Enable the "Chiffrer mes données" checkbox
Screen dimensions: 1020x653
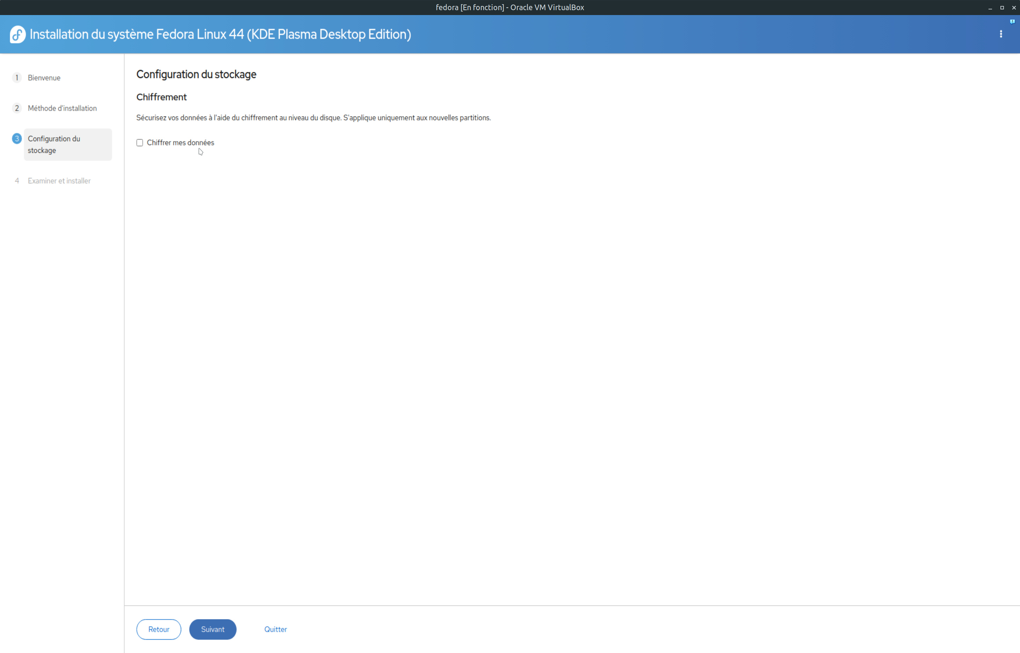point(140,143)
